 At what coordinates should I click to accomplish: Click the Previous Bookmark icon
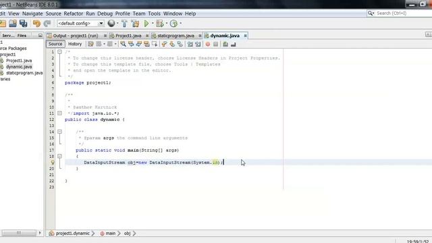164,44
